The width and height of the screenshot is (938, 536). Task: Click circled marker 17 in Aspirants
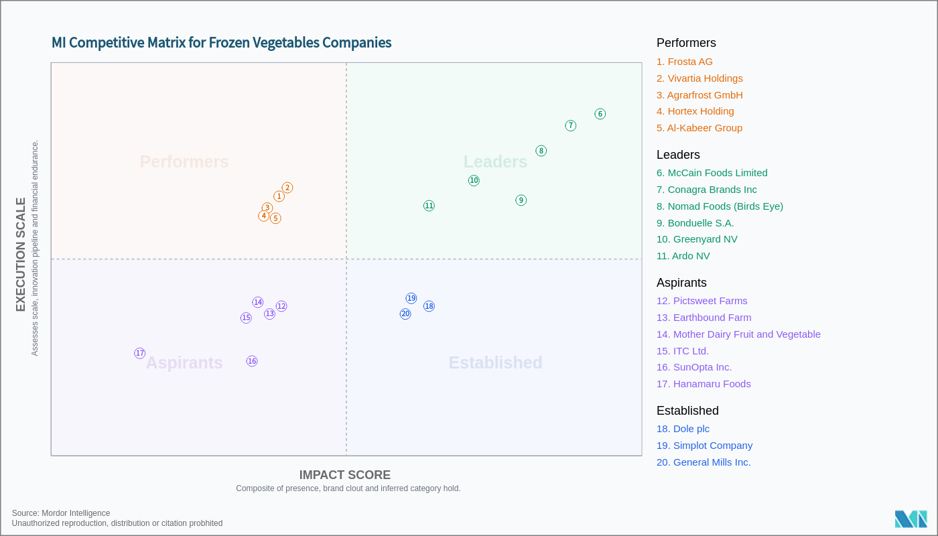click(x=140, y=353)
